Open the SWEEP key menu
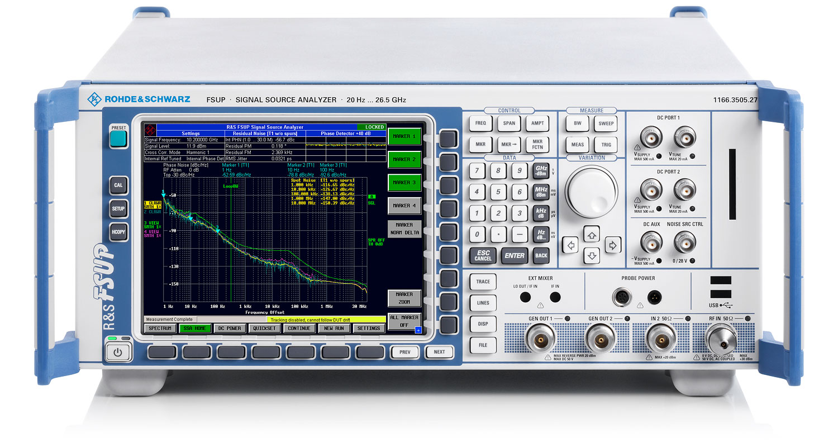Screen dimensions: 838x447 point(606,123)
